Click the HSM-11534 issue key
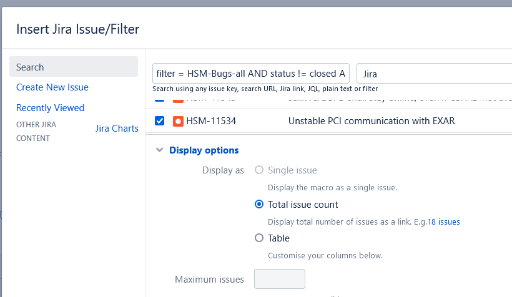 coord(211,121)
